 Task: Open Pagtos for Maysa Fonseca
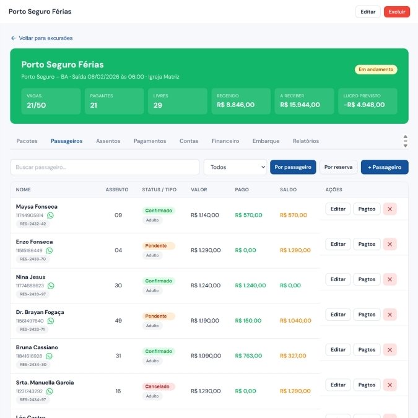click(367, 209)
